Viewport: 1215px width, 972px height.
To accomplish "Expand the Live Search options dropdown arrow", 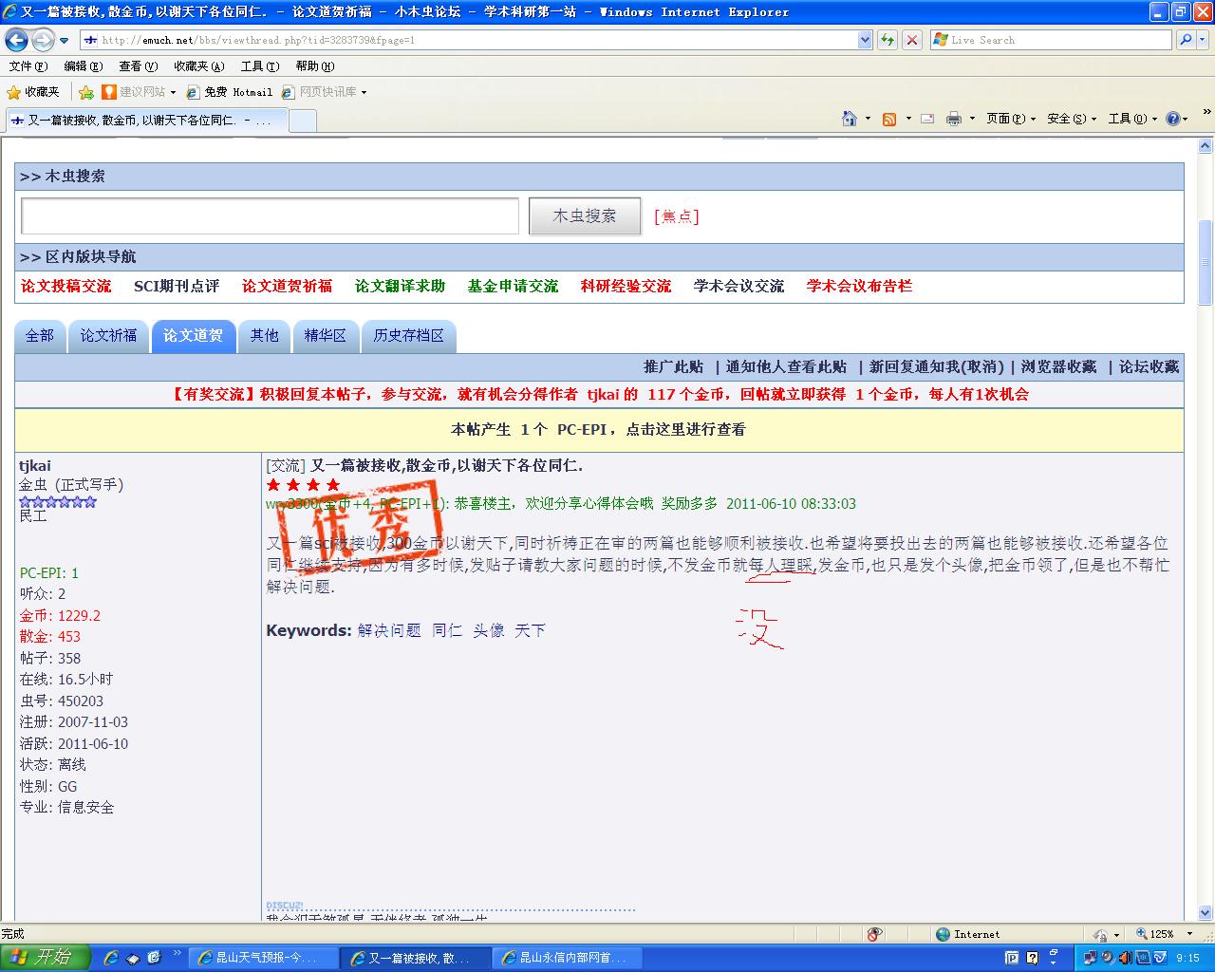I will point(1204,40).
